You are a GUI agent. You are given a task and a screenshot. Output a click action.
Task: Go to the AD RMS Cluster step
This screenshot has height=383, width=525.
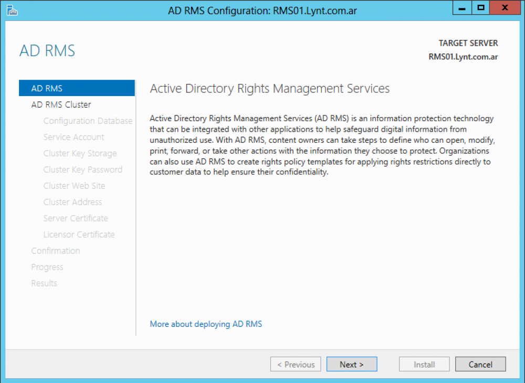tap(61, 104)
